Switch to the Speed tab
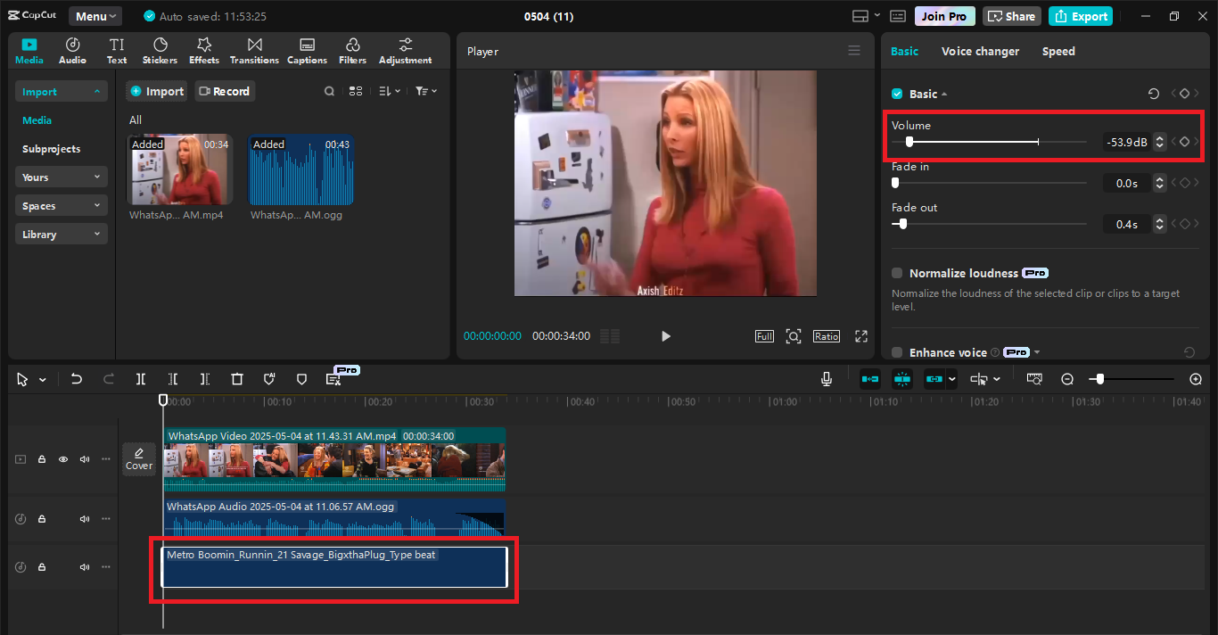Screen dimensions: 1218x635 tap(1058, 51)
